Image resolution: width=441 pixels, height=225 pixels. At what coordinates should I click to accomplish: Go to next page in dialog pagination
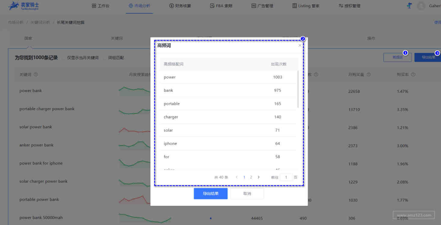coord(258,177)
